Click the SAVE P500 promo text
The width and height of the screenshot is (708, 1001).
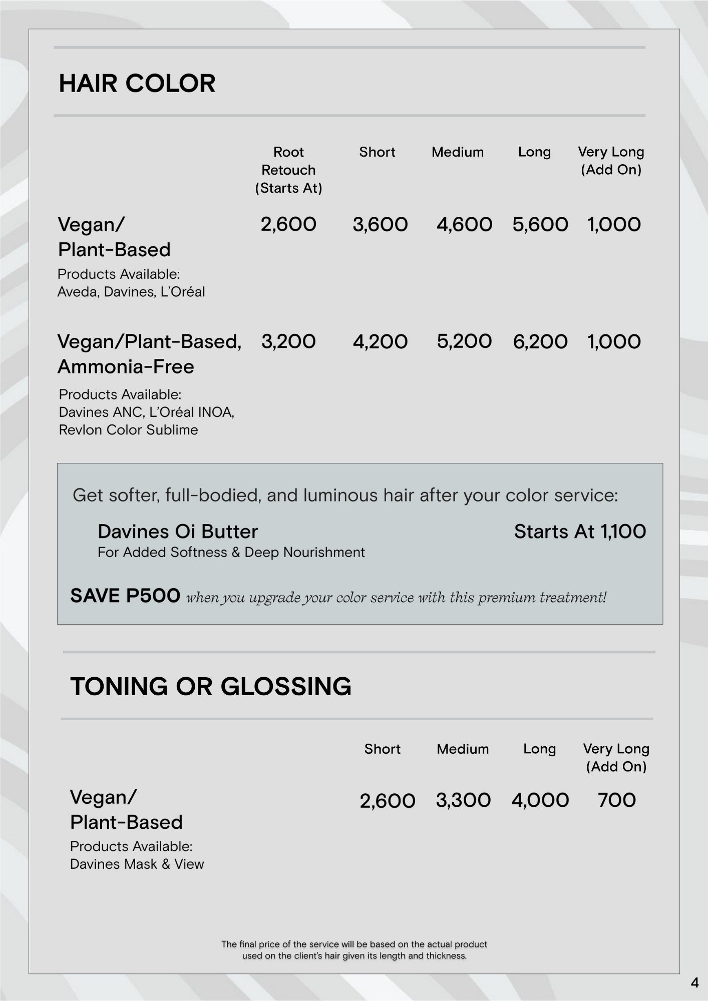coord(125,596)
